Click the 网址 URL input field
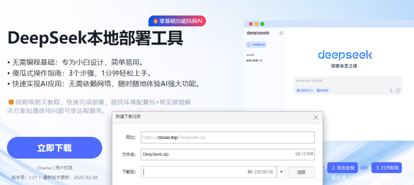 227,137
